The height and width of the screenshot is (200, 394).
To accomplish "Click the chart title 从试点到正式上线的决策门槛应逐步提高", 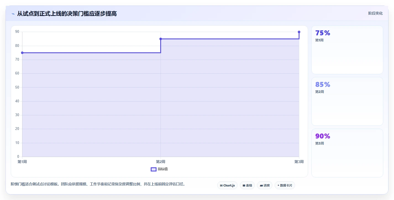I will (x=67, y=14).
